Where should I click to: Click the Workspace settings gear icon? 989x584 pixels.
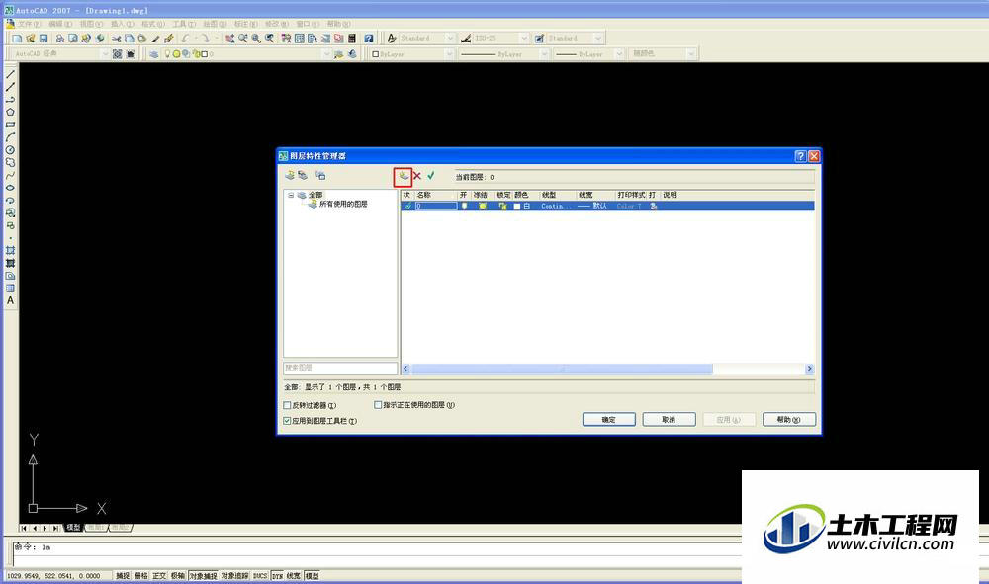tap(118, 54)
